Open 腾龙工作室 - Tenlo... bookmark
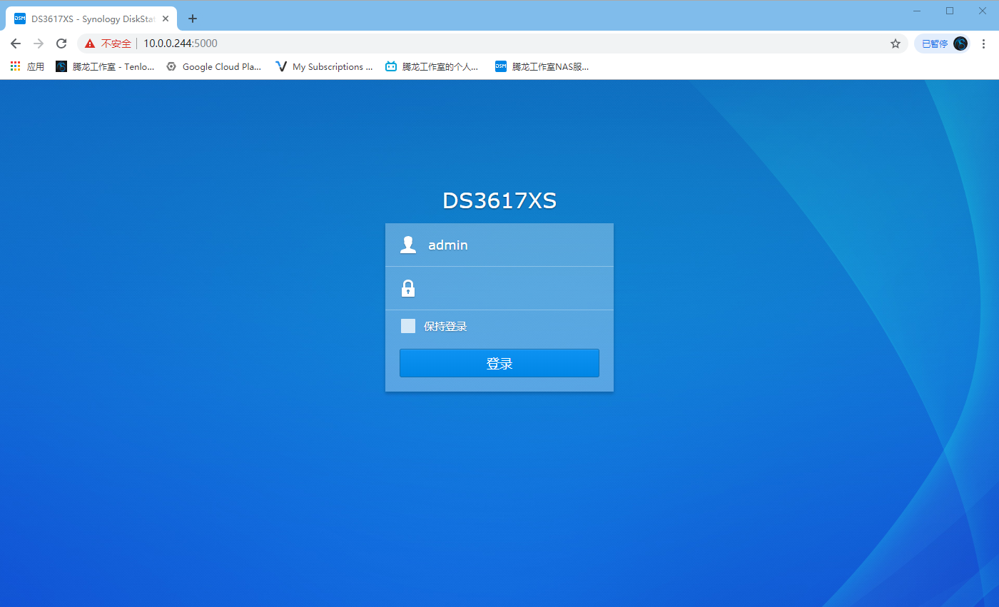 pyautogui.click(x=106, y=66)
